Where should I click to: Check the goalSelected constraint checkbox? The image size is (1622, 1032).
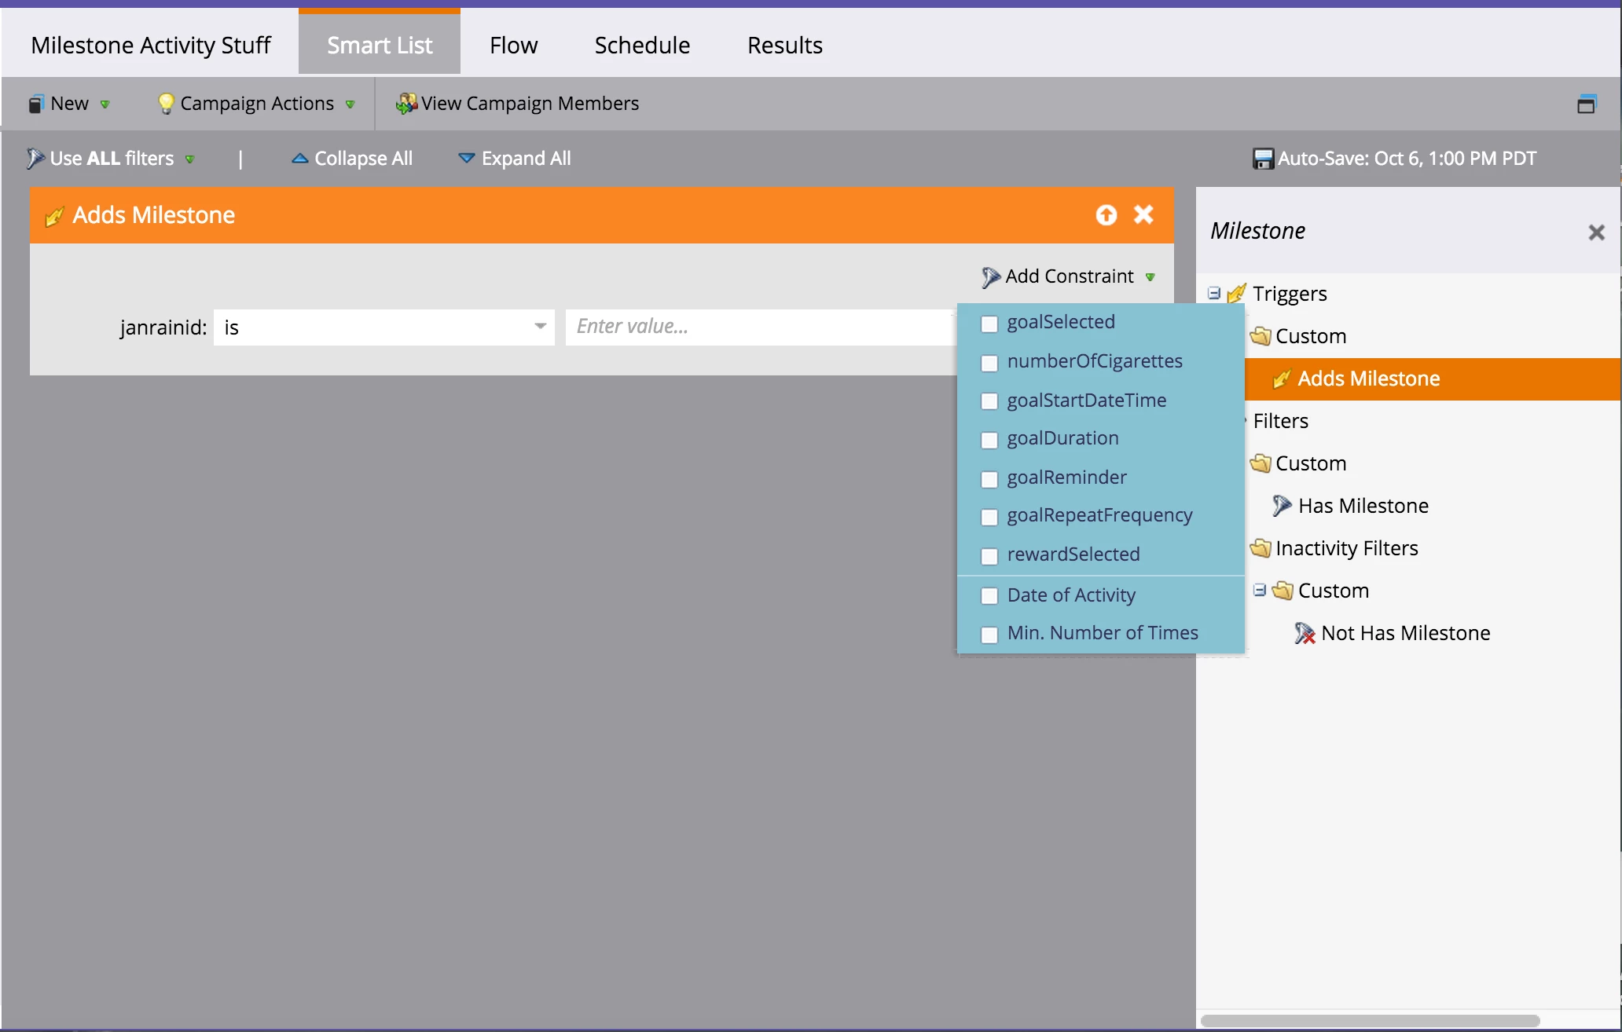(x=989, y=324)
